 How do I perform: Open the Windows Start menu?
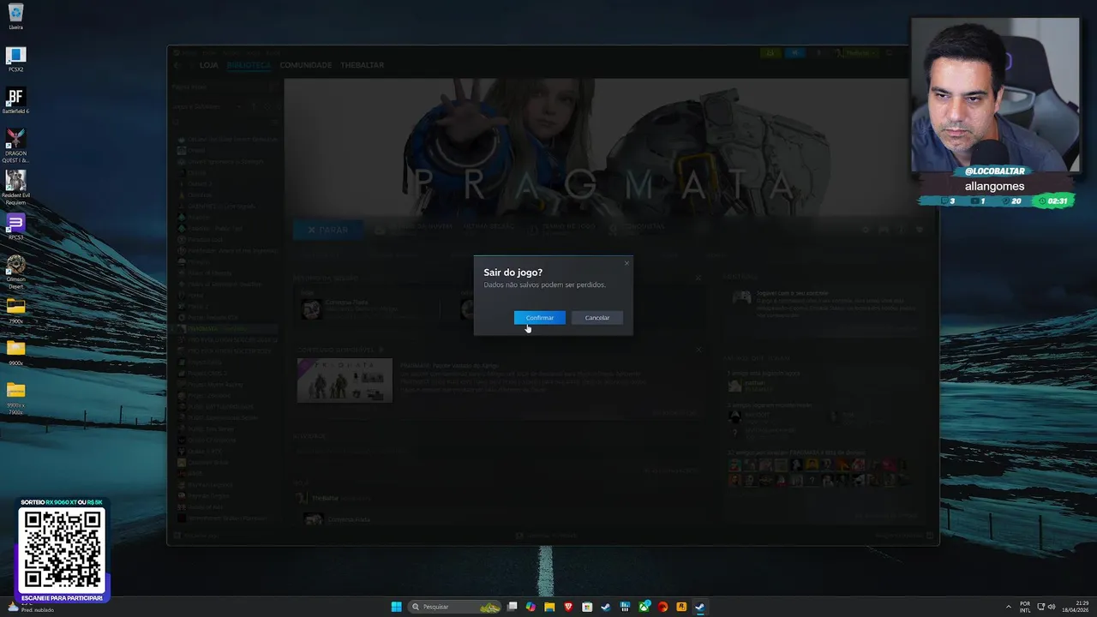click(x=396, y=607)
